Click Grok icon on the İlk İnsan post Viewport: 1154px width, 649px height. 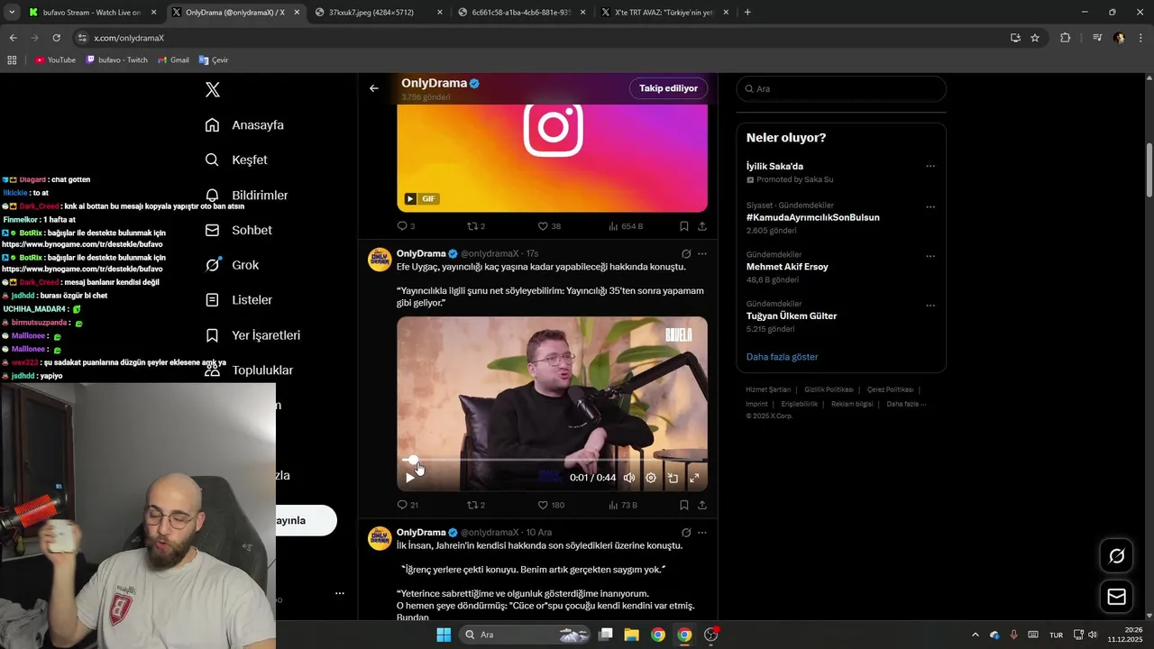[686, 533]
